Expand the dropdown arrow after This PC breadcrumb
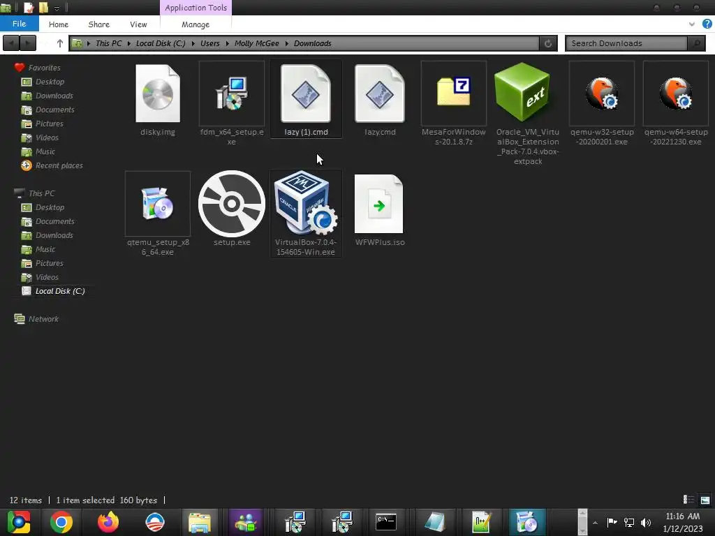This screenshot has height=536, width=715. pos(129,43)
